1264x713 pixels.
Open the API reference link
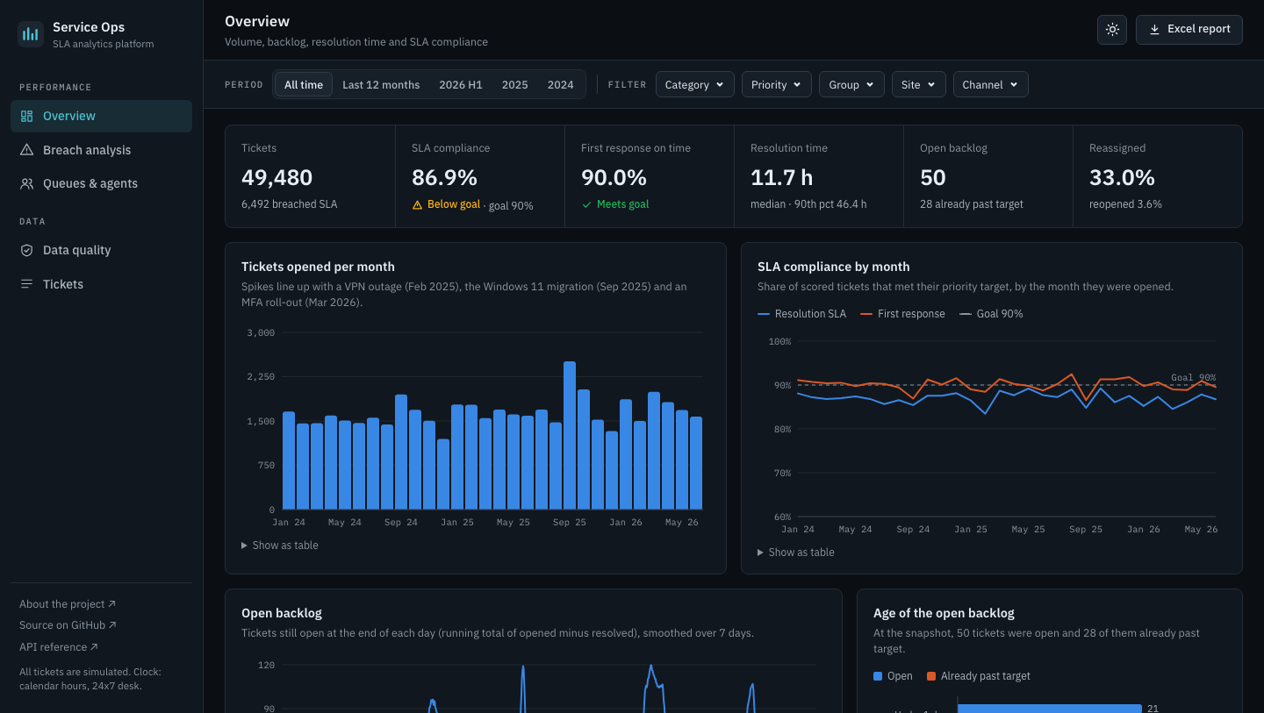pyautogui.click(x=59, y=647)
